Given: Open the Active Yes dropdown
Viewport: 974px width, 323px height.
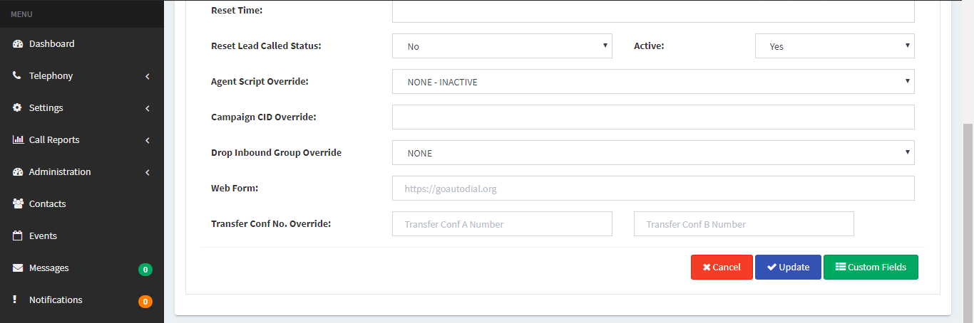Looking at the screenshot, I should click(834, 46).
